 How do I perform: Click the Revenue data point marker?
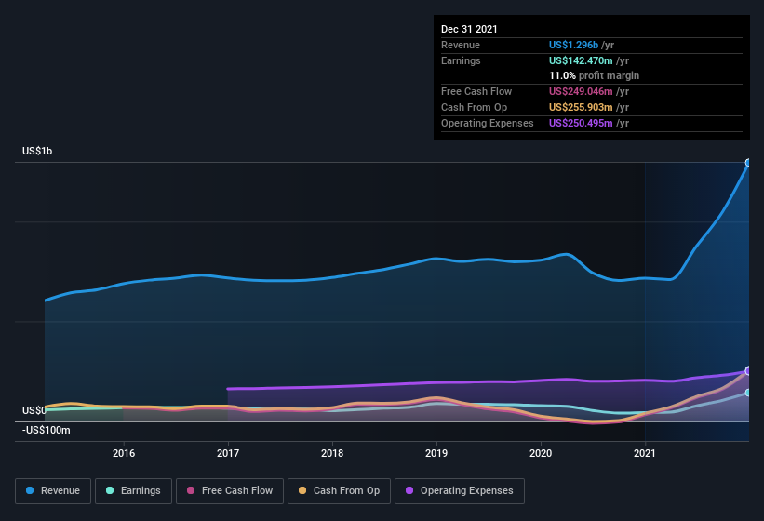point(748,163)
